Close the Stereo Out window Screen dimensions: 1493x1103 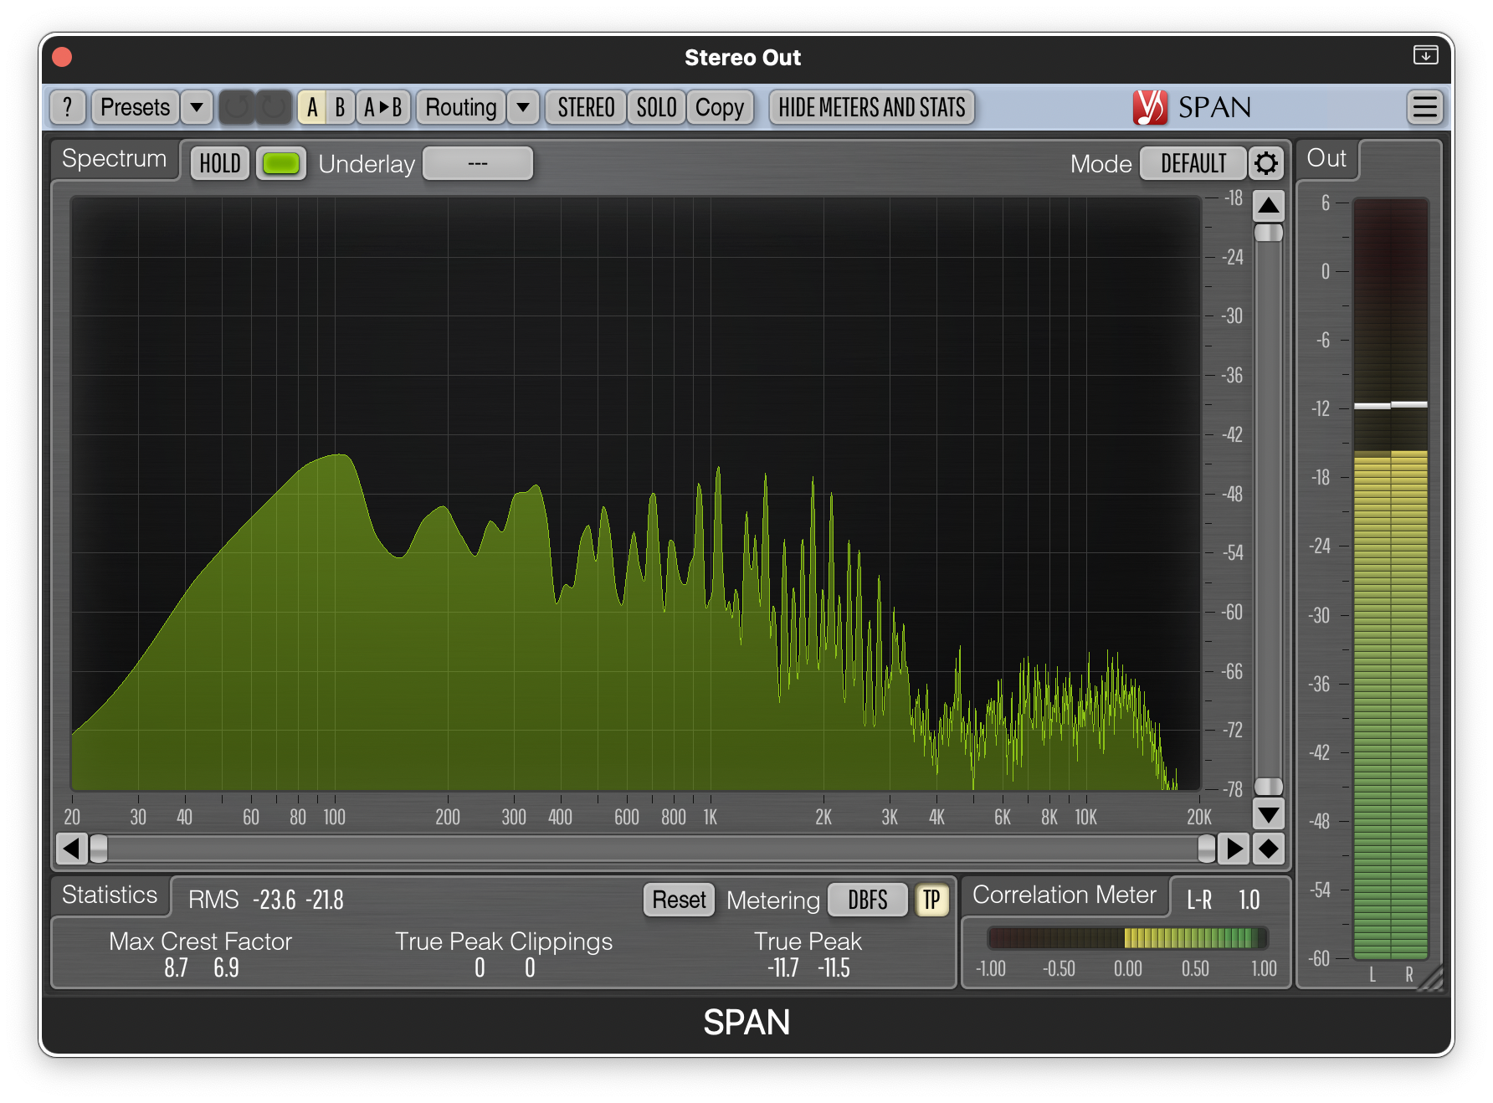62,57
